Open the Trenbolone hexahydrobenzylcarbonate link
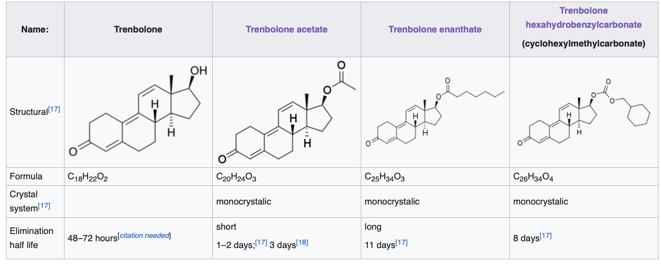 [x=583, y=18]
